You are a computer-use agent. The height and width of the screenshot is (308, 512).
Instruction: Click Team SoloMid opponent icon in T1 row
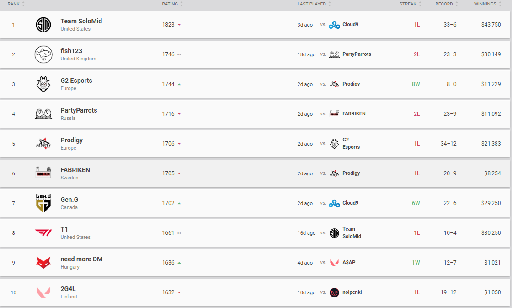(x=334, y=233)
